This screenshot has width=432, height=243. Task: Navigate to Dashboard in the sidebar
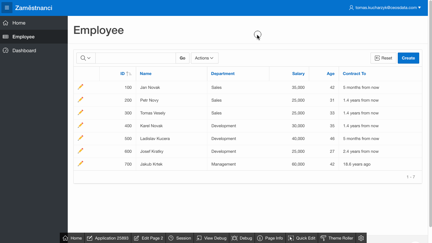[24, 50]
